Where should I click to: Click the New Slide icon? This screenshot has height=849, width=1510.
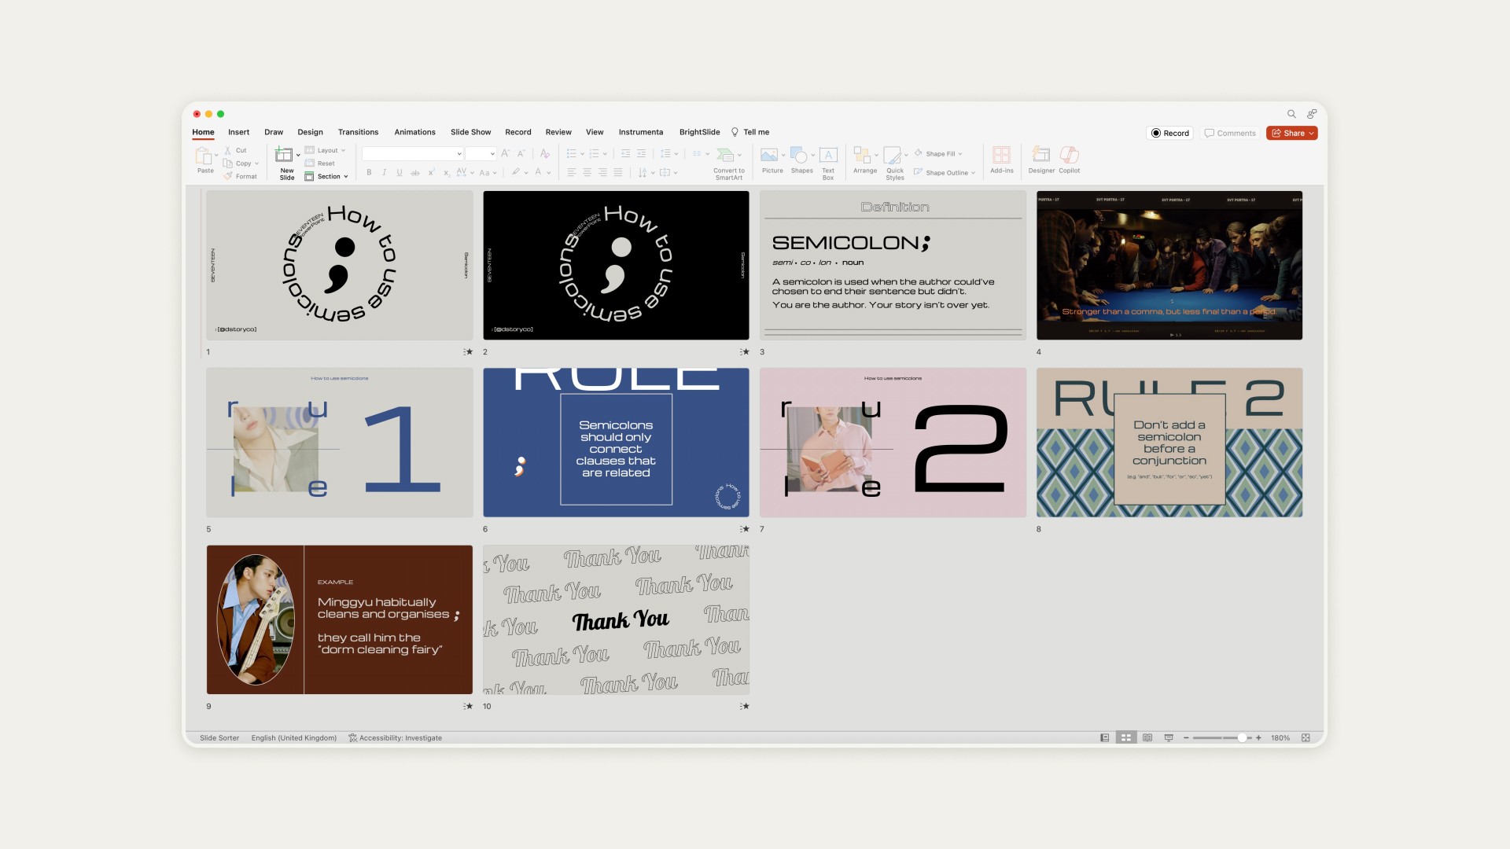coord(284,155)
